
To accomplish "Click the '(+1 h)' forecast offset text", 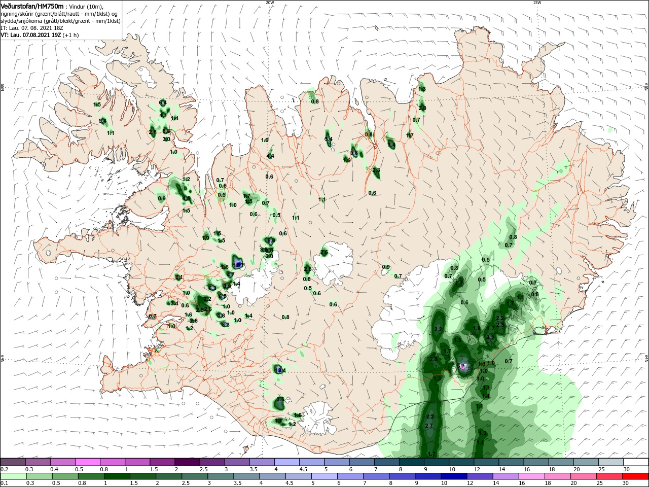I will [70, 35].
